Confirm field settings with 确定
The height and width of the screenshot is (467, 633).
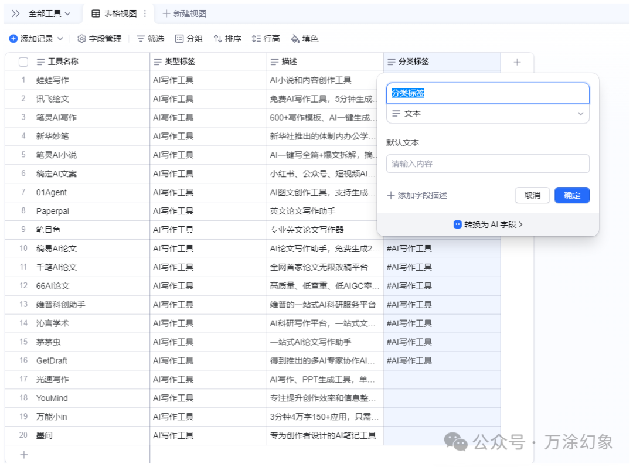[571, 195]
